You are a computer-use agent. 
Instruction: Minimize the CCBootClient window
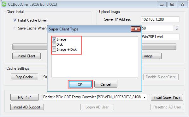click(x=162, y=4)
